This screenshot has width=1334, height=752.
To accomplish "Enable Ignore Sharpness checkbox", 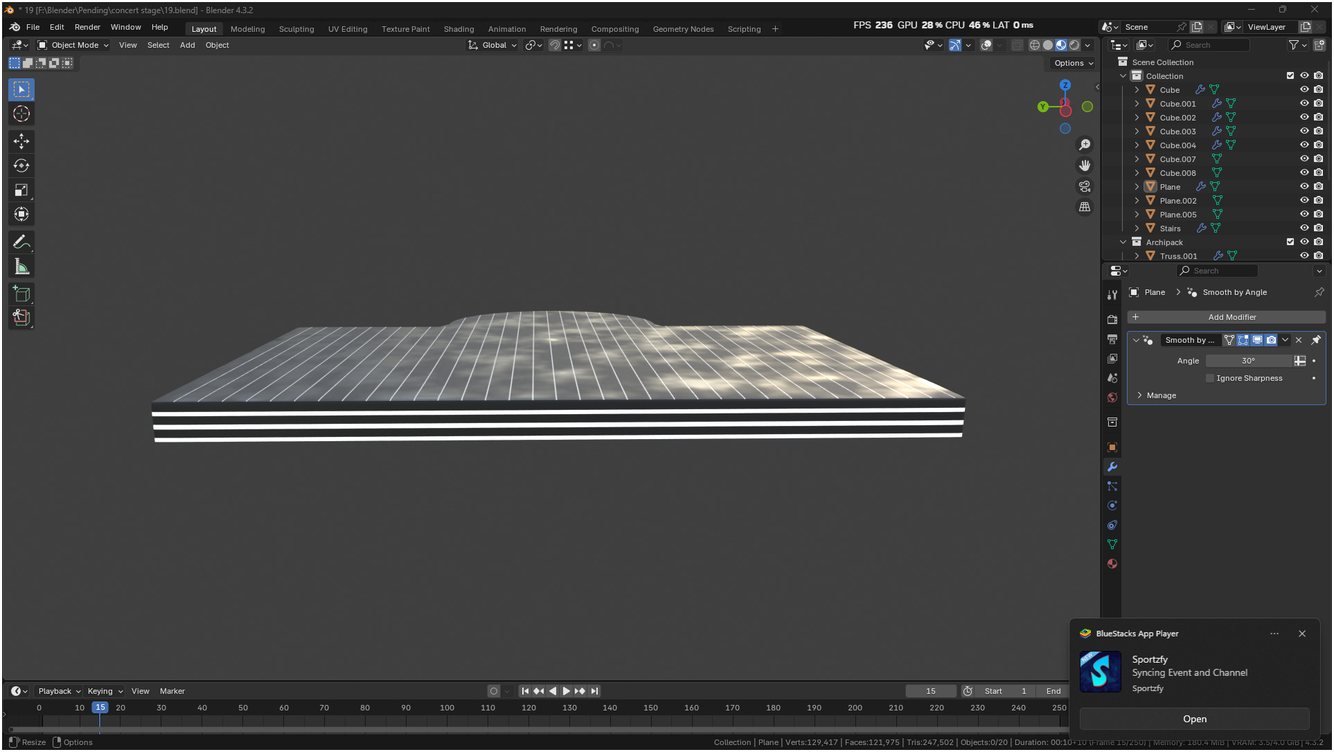I will 1210,378.
